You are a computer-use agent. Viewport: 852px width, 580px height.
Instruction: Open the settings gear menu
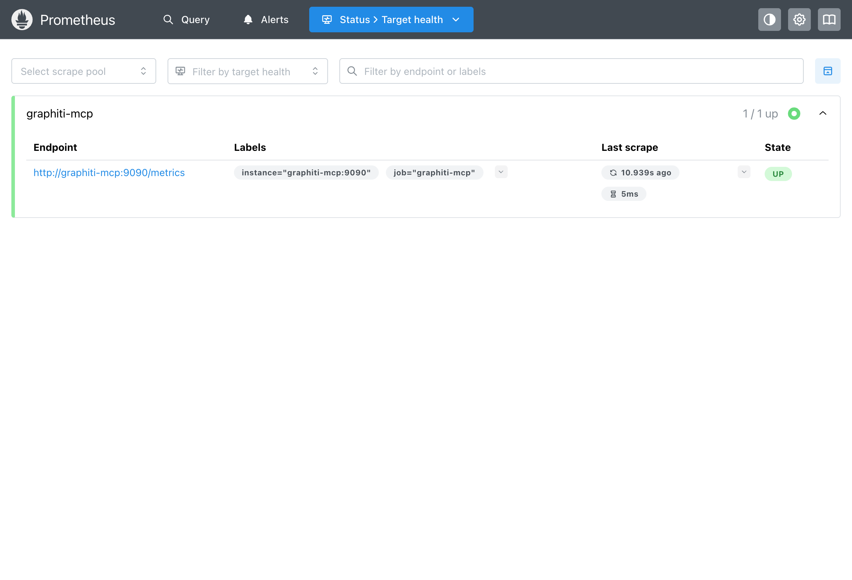click(799, 20)
